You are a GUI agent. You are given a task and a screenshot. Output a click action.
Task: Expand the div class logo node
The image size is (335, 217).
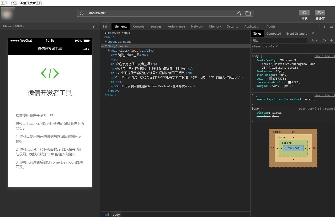click(109, 51)
